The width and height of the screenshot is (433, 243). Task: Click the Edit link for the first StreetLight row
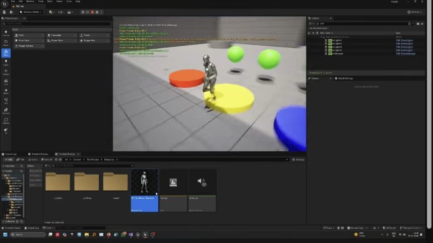click(x=405, y=40)
